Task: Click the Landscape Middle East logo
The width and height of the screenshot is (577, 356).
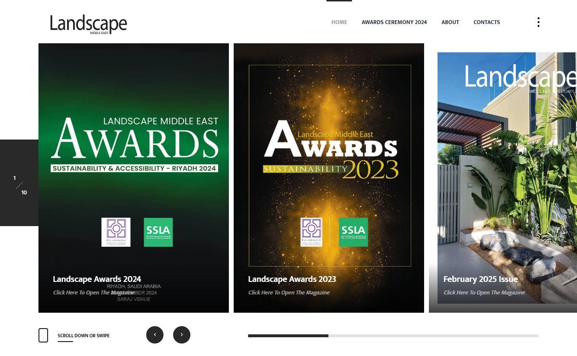Action: [x=88, y=25]
